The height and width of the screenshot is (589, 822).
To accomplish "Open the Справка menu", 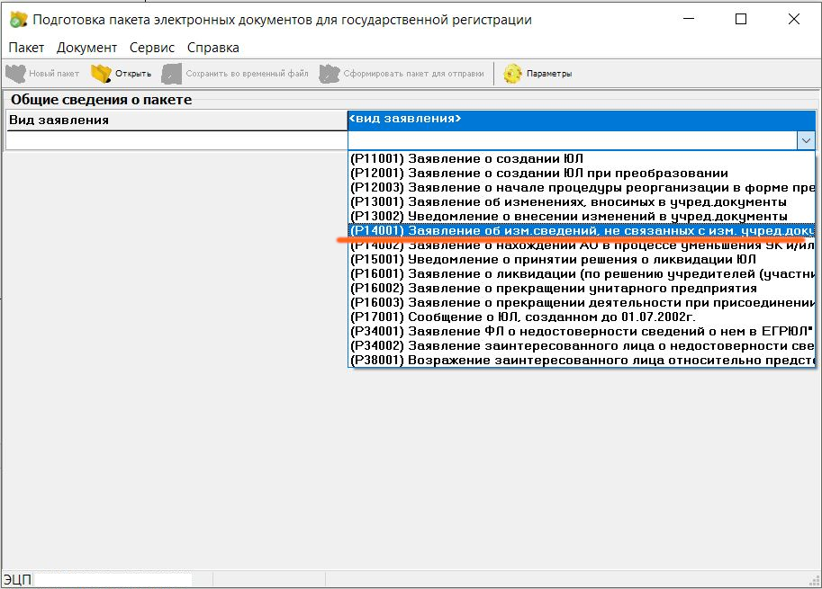I will (213, 48).
